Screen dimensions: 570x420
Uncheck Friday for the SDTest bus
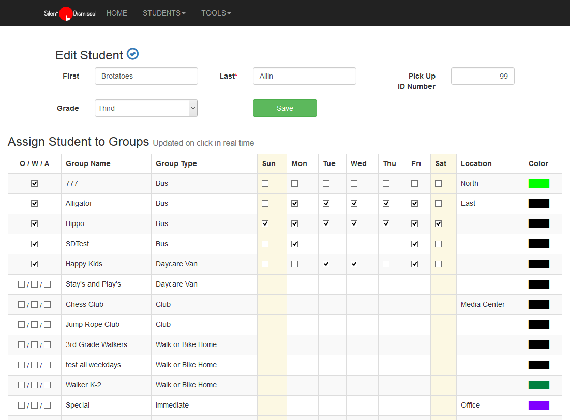(x=415, y=244)
